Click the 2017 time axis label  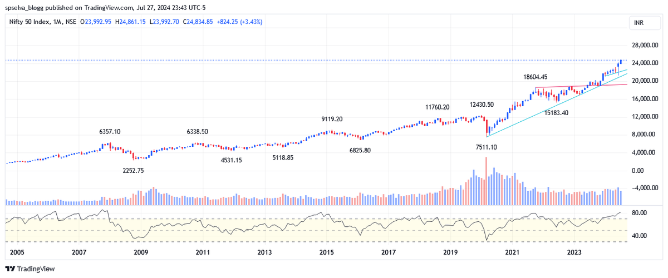tap(388, 252)
